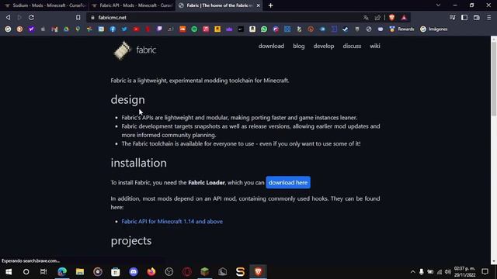Open the notification center icon
Viewport: 497px width, 279px height.
pyautogui.click(x=485, y=272)
